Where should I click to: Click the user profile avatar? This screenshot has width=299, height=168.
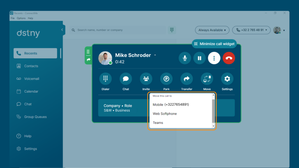[x=277, y=30]
